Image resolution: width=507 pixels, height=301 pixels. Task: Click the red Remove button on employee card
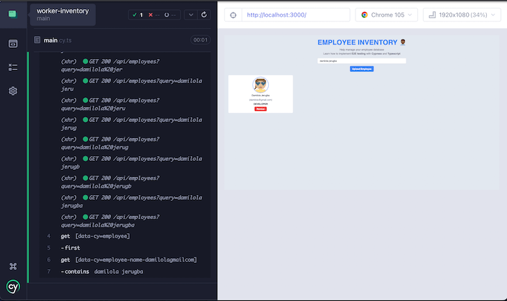(x=260, y=109)
